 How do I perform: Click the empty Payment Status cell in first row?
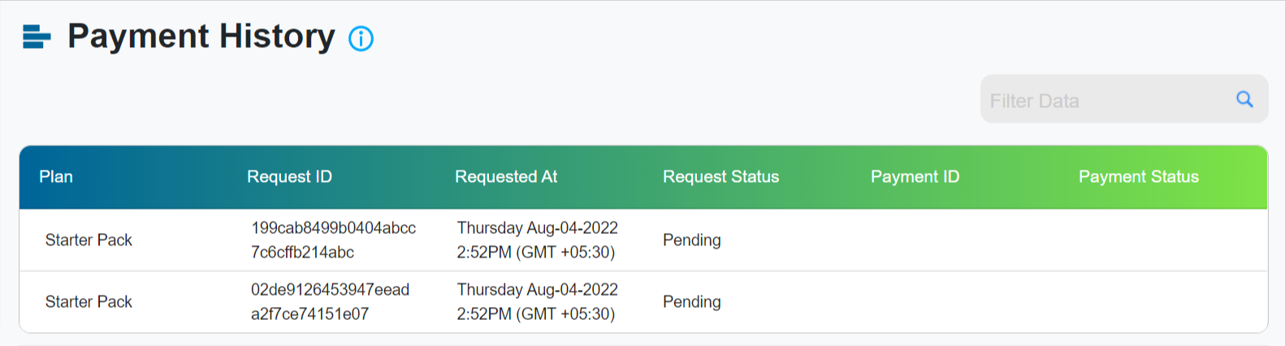[1163, 240]
